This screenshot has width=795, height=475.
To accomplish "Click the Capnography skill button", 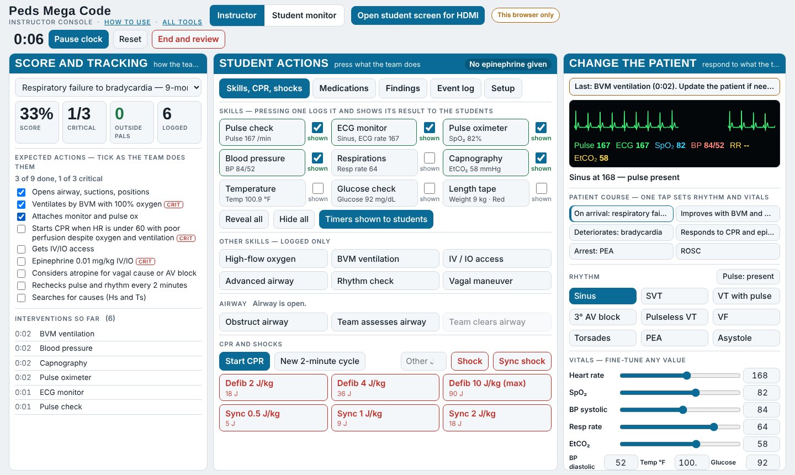I will tap(486, 163).
